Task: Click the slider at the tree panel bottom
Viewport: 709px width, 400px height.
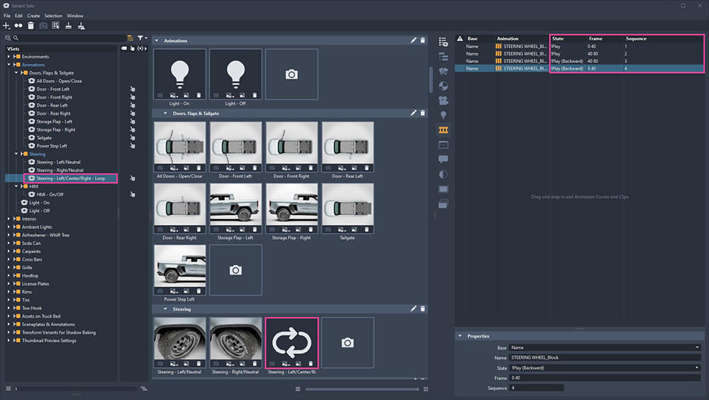Action: tap(76, 389)
